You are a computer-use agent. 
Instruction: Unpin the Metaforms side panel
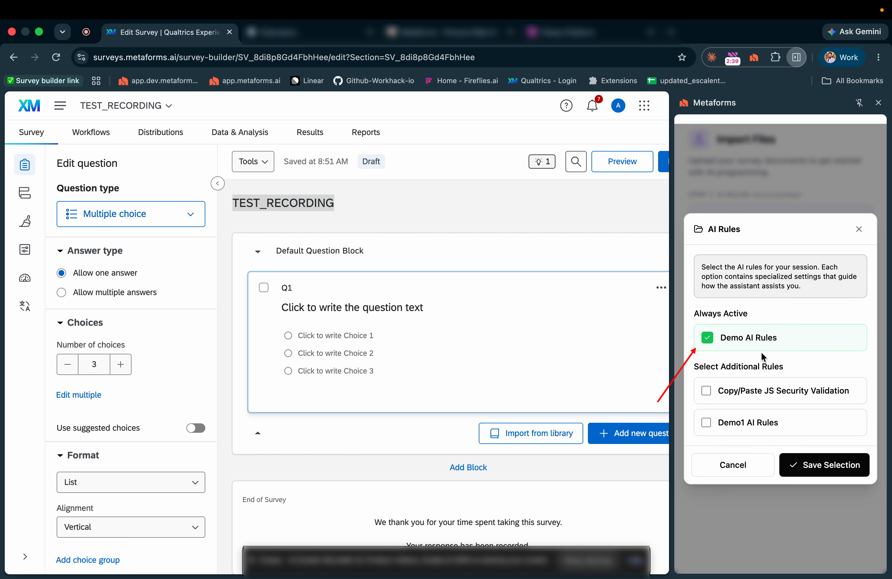pyautogui.click(x=859, y=103)
